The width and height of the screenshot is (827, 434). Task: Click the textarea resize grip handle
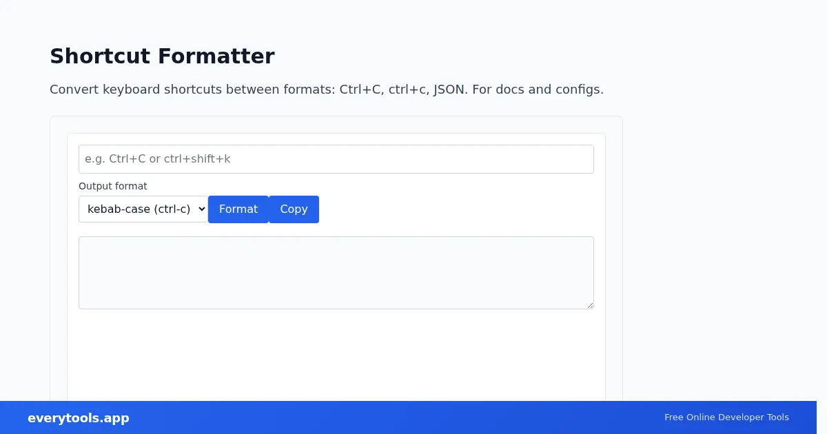click(589, 304)
